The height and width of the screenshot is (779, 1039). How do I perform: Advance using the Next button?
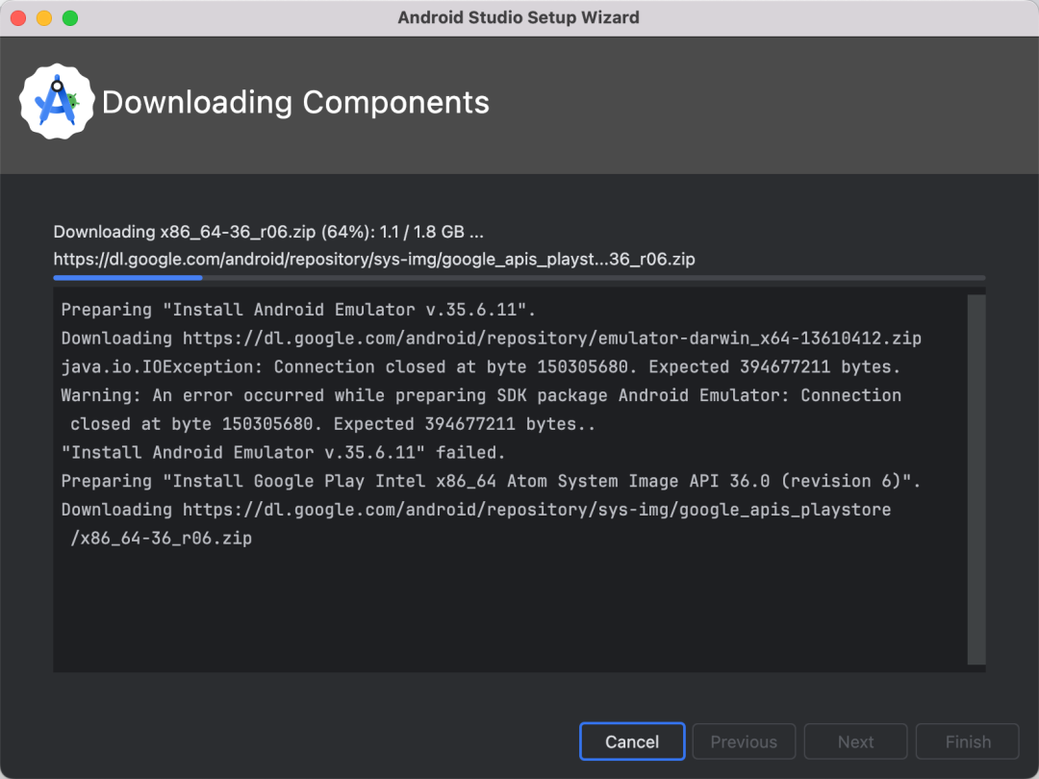(x=855, y=741)
